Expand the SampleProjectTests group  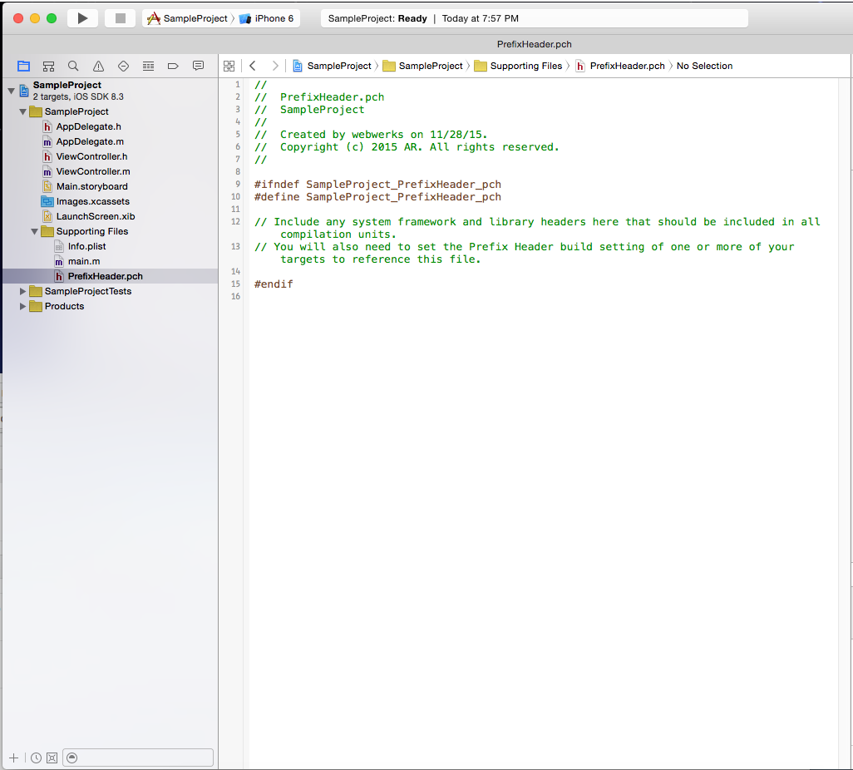[x=22, y=291]
